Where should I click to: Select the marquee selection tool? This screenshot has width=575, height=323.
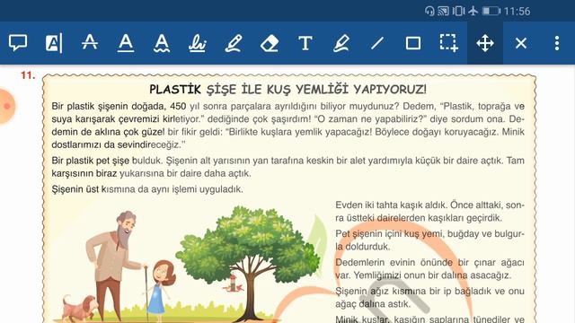pos(449,43)
